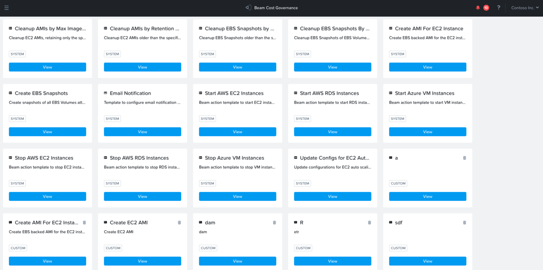This screenshot has height=270, width=543.
Task: View the Create EC2 AMI custom template
Action: pyautogui.click(x=143, y=261)
